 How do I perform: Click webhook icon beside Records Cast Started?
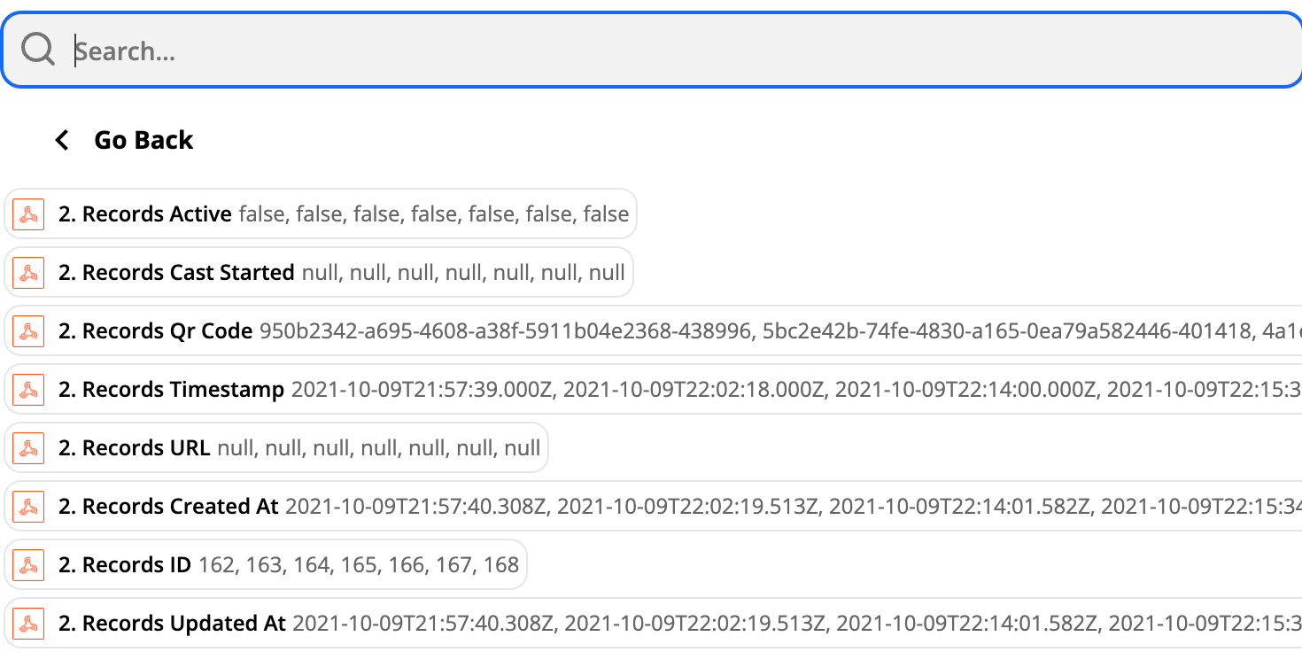tap(29, 273)
